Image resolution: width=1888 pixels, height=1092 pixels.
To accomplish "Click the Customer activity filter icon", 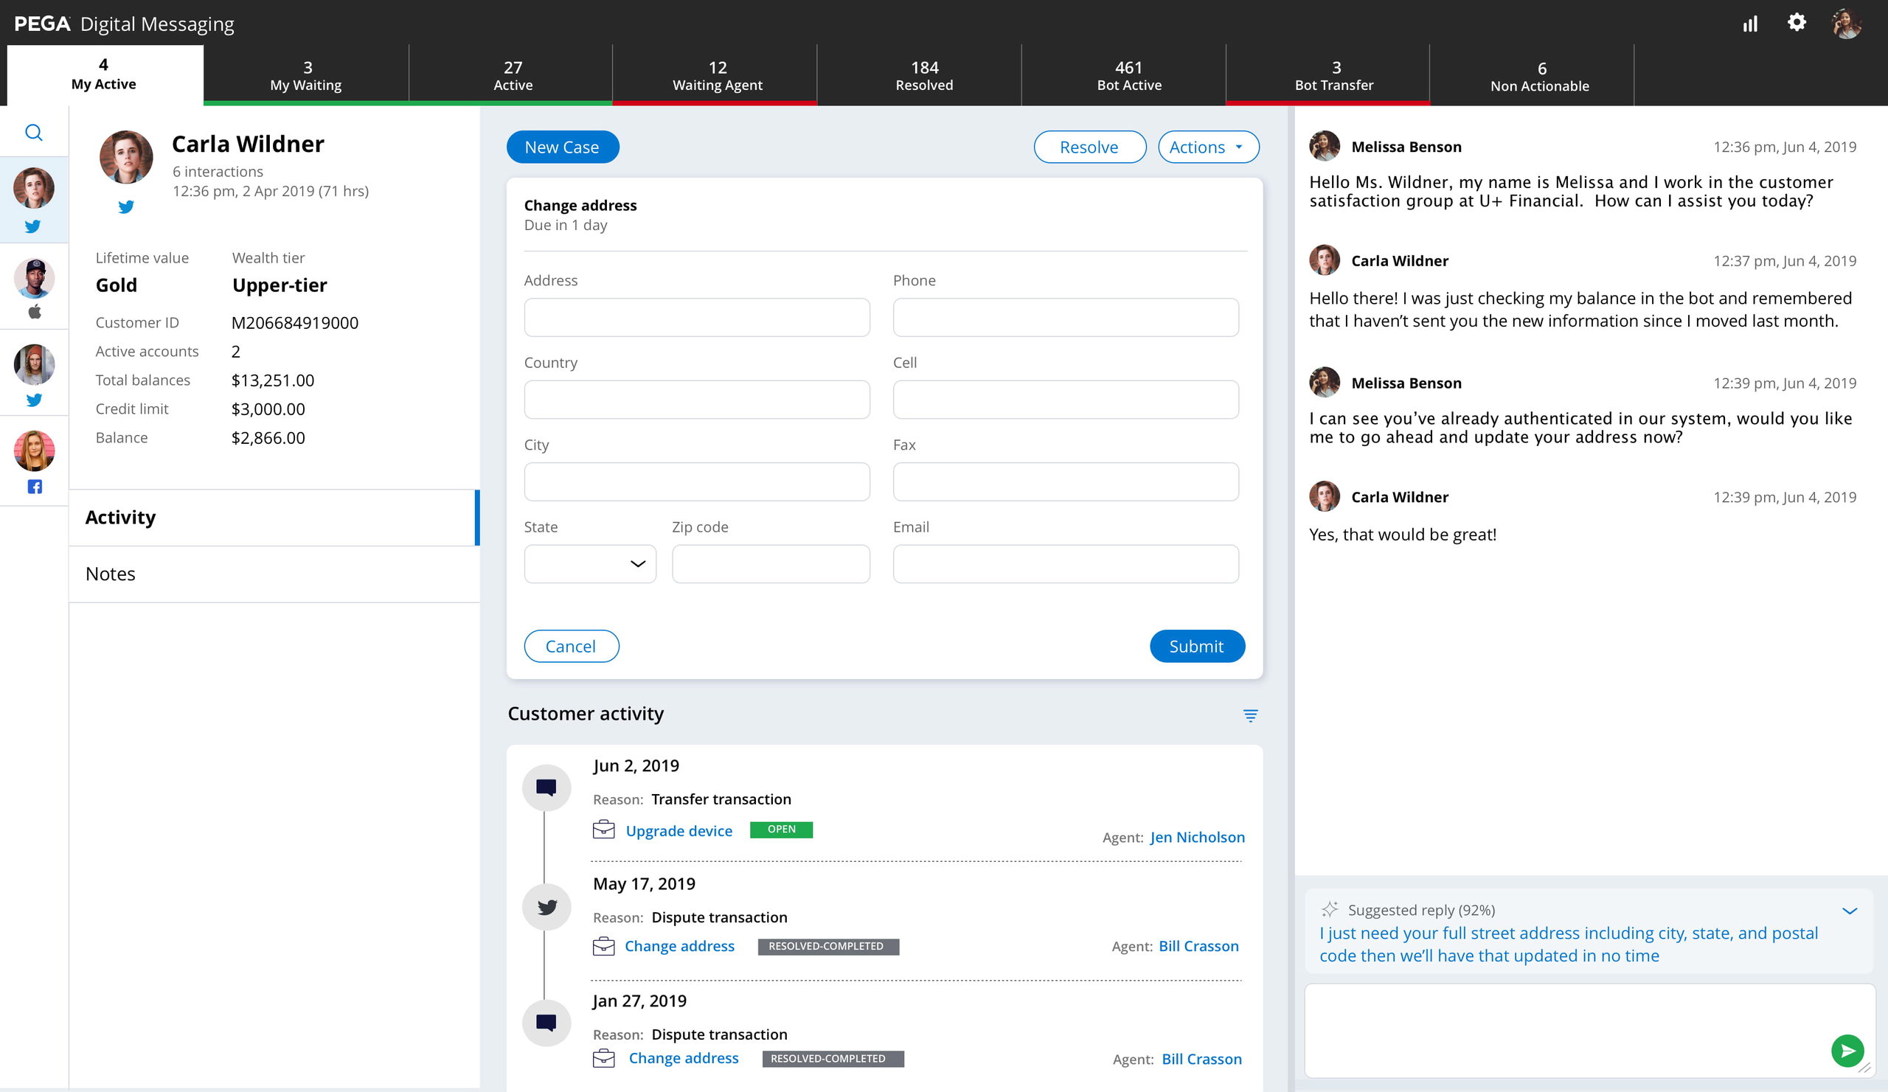I will pyautogui.click(x=1250, y=715).
